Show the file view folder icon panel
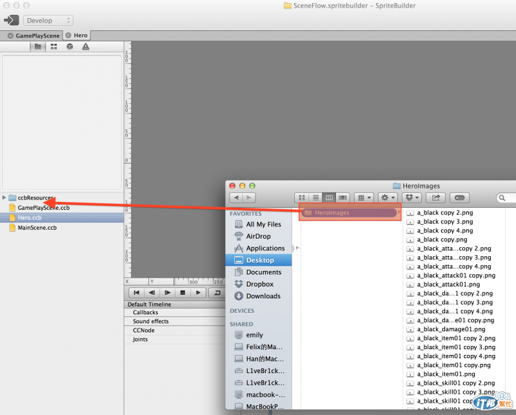Screen dimensions: 516x415 pos(38,46)
